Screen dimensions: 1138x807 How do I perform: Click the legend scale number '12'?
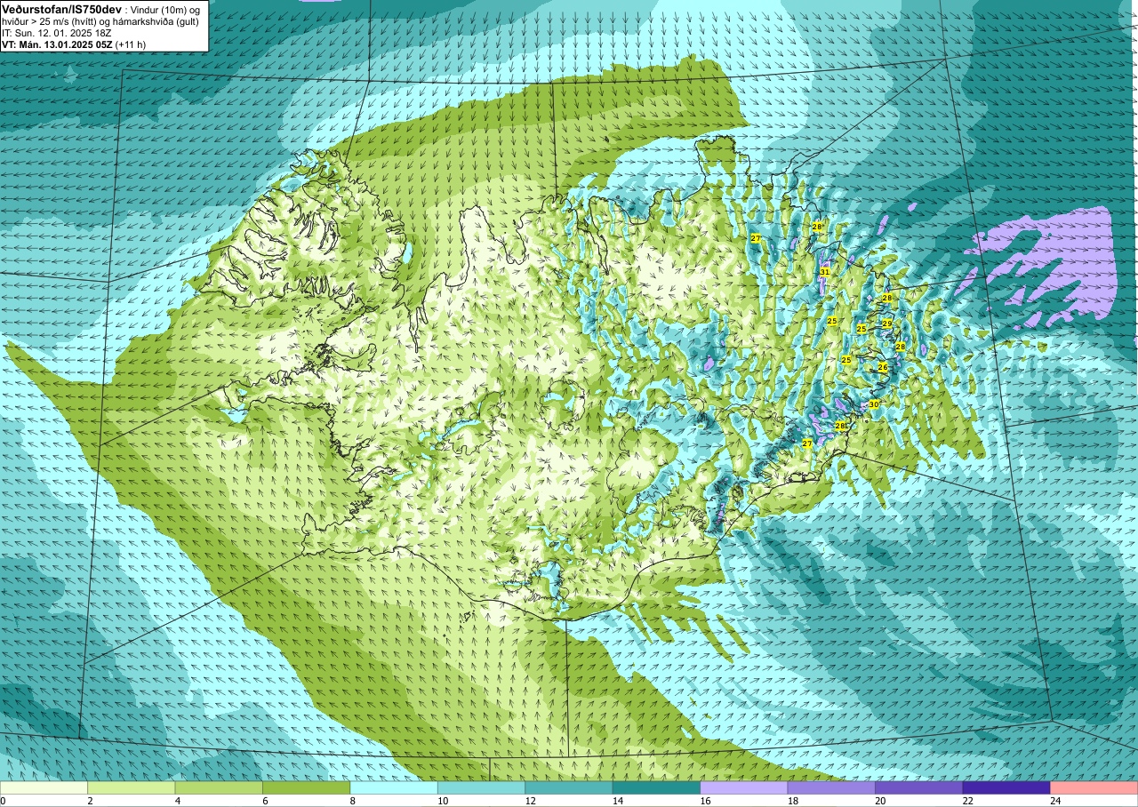tap(531, 801)
